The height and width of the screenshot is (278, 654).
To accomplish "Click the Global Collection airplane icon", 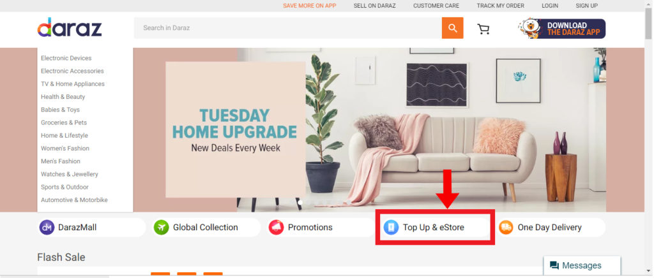I will point(161,228).
